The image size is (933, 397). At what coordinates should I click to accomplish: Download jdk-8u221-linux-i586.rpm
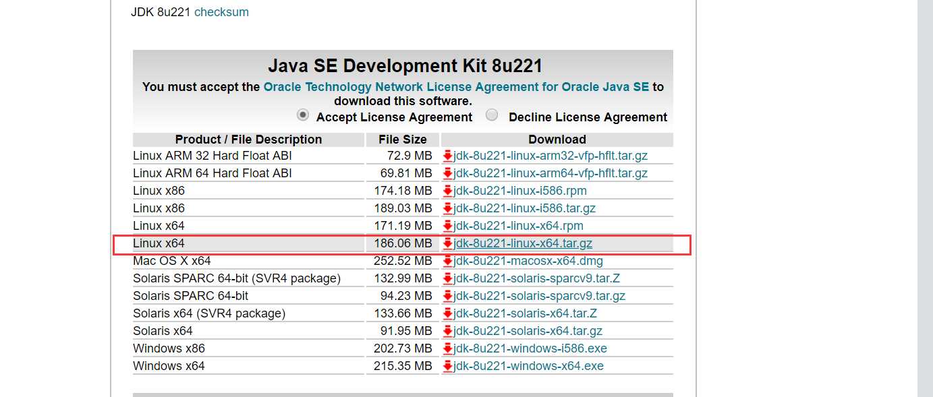coord(520,191)
